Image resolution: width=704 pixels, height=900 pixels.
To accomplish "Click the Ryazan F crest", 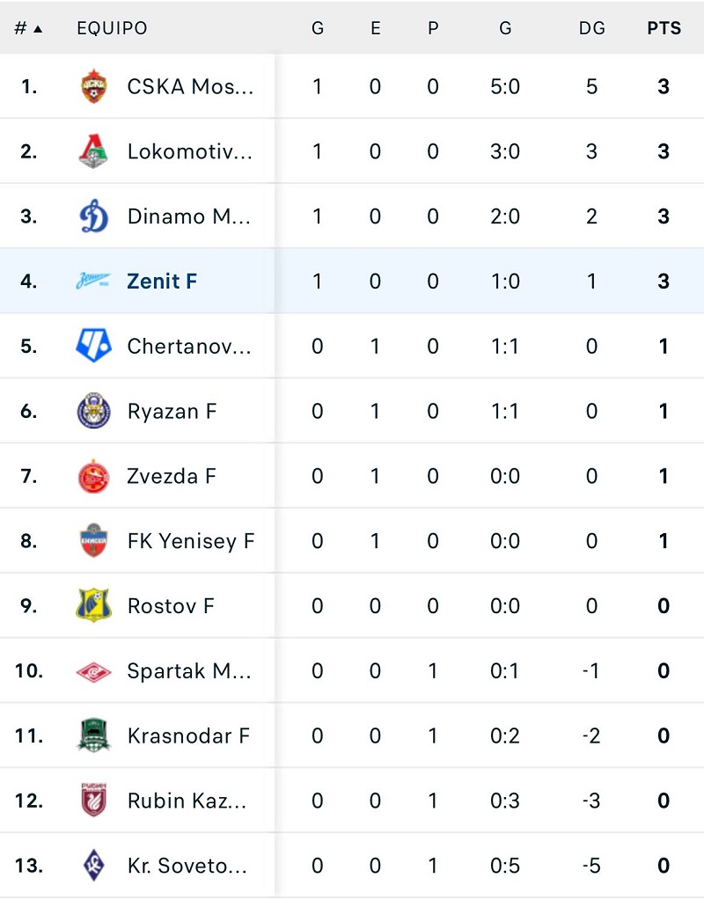I will pos(93,412).
